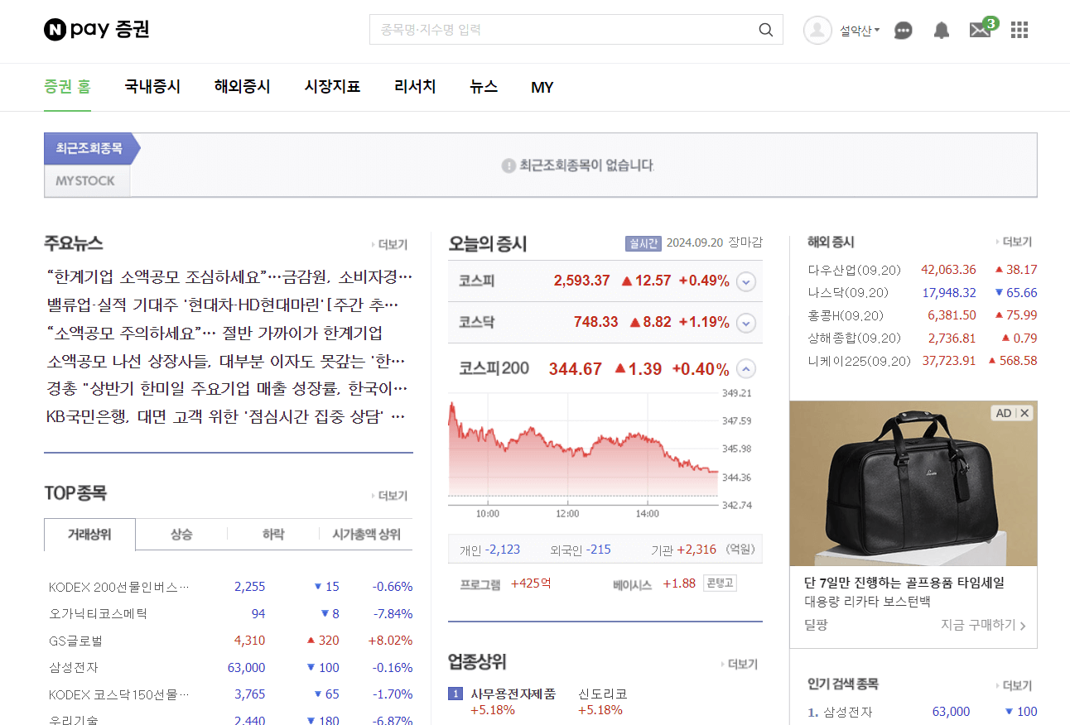Viewport: 1070px width, 725px height.
Task: Open the notification bell icon
Action: [x=941, y=30]
